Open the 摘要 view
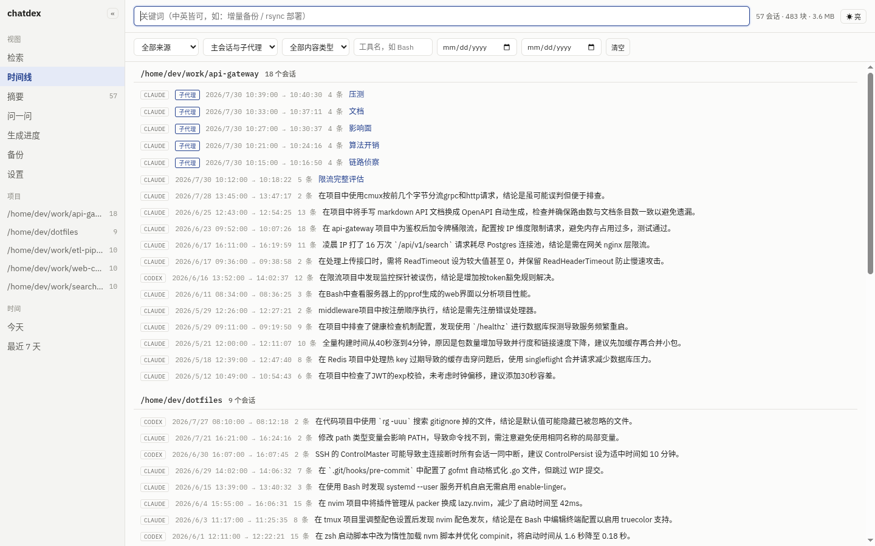 (x=62, y=96)
